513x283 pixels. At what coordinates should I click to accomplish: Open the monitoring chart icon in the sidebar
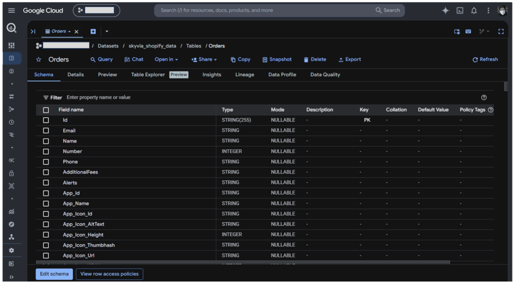click(12, 211)
